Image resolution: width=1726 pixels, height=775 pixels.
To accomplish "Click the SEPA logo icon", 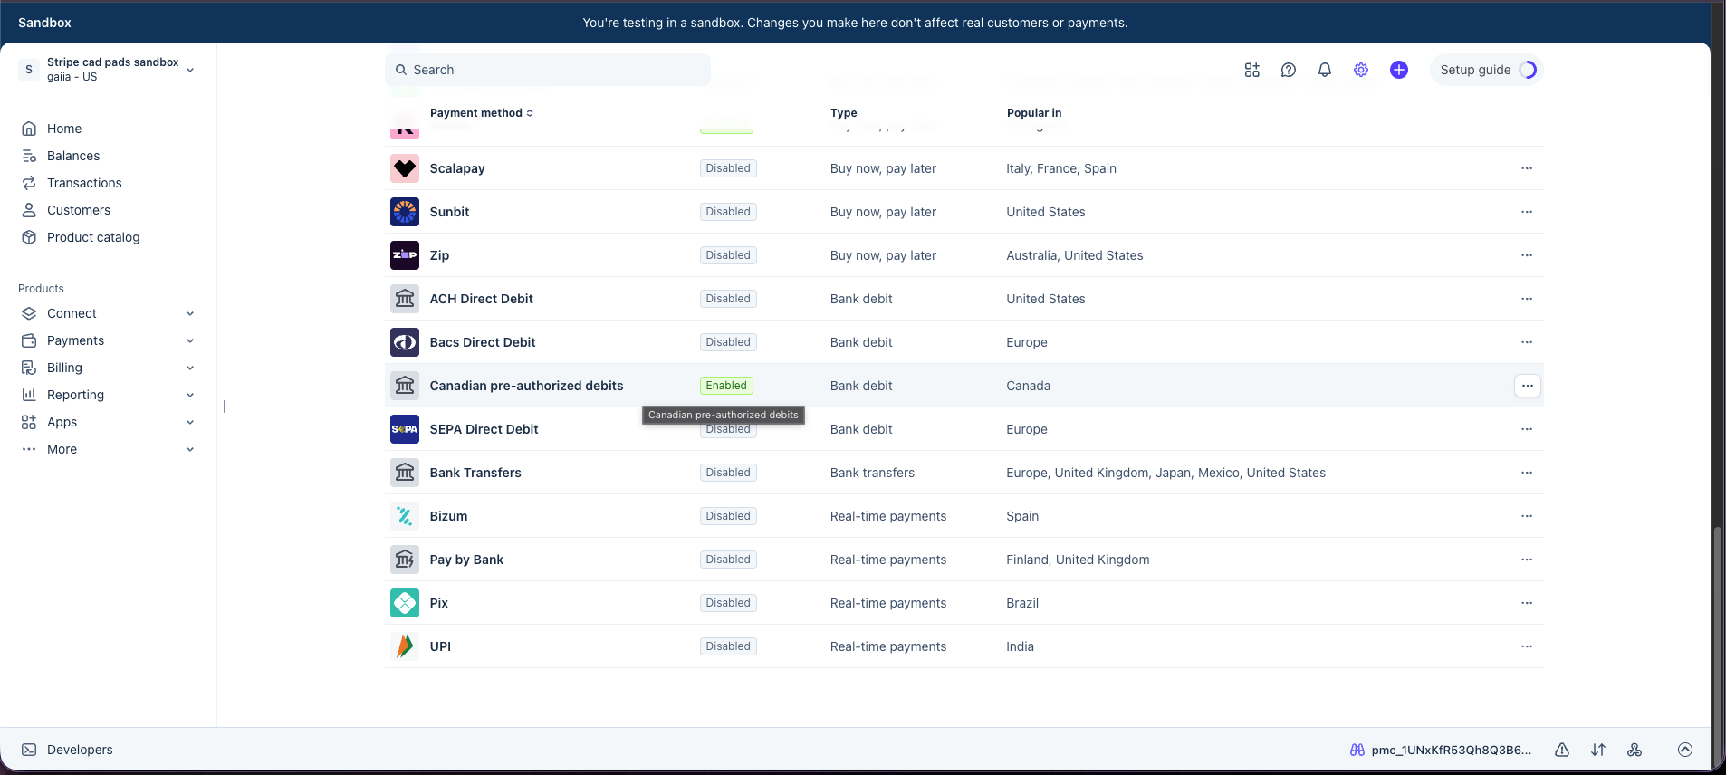I will pos(405,429).
